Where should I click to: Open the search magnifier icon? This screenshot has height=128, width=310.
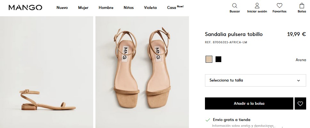coord(234,6)
